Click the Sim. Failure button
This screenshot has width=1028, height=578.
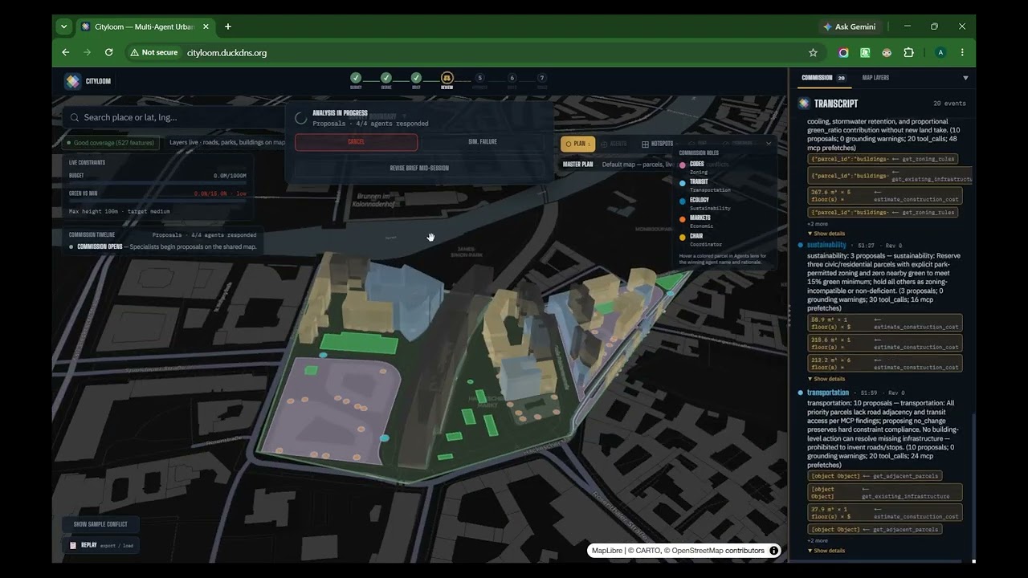click(483, 142)
